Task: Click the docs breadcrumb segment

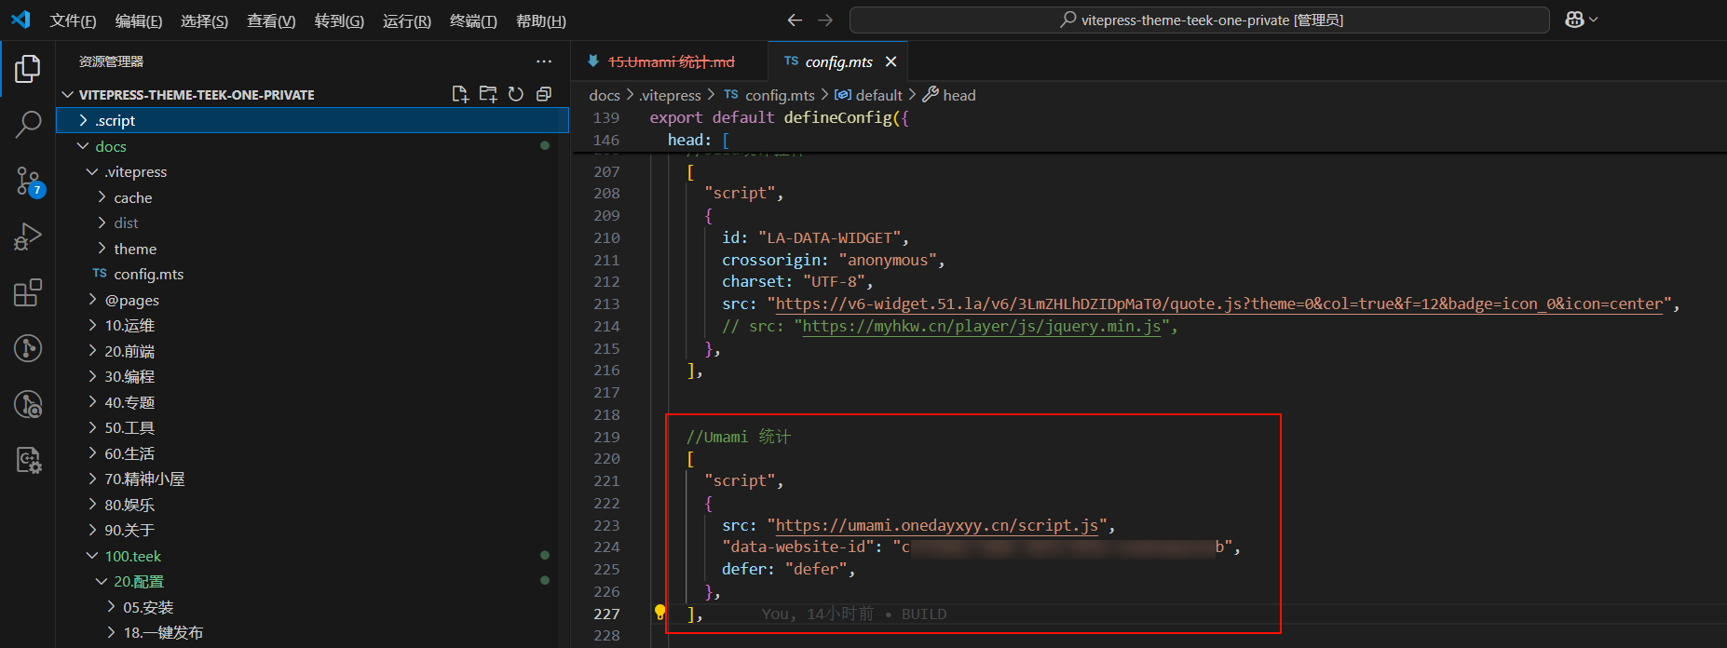Action: [605, 95]
